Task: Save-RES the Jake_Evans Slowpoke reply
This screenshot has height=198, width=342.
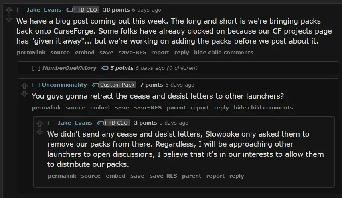Action: click(x=163, y=176)
